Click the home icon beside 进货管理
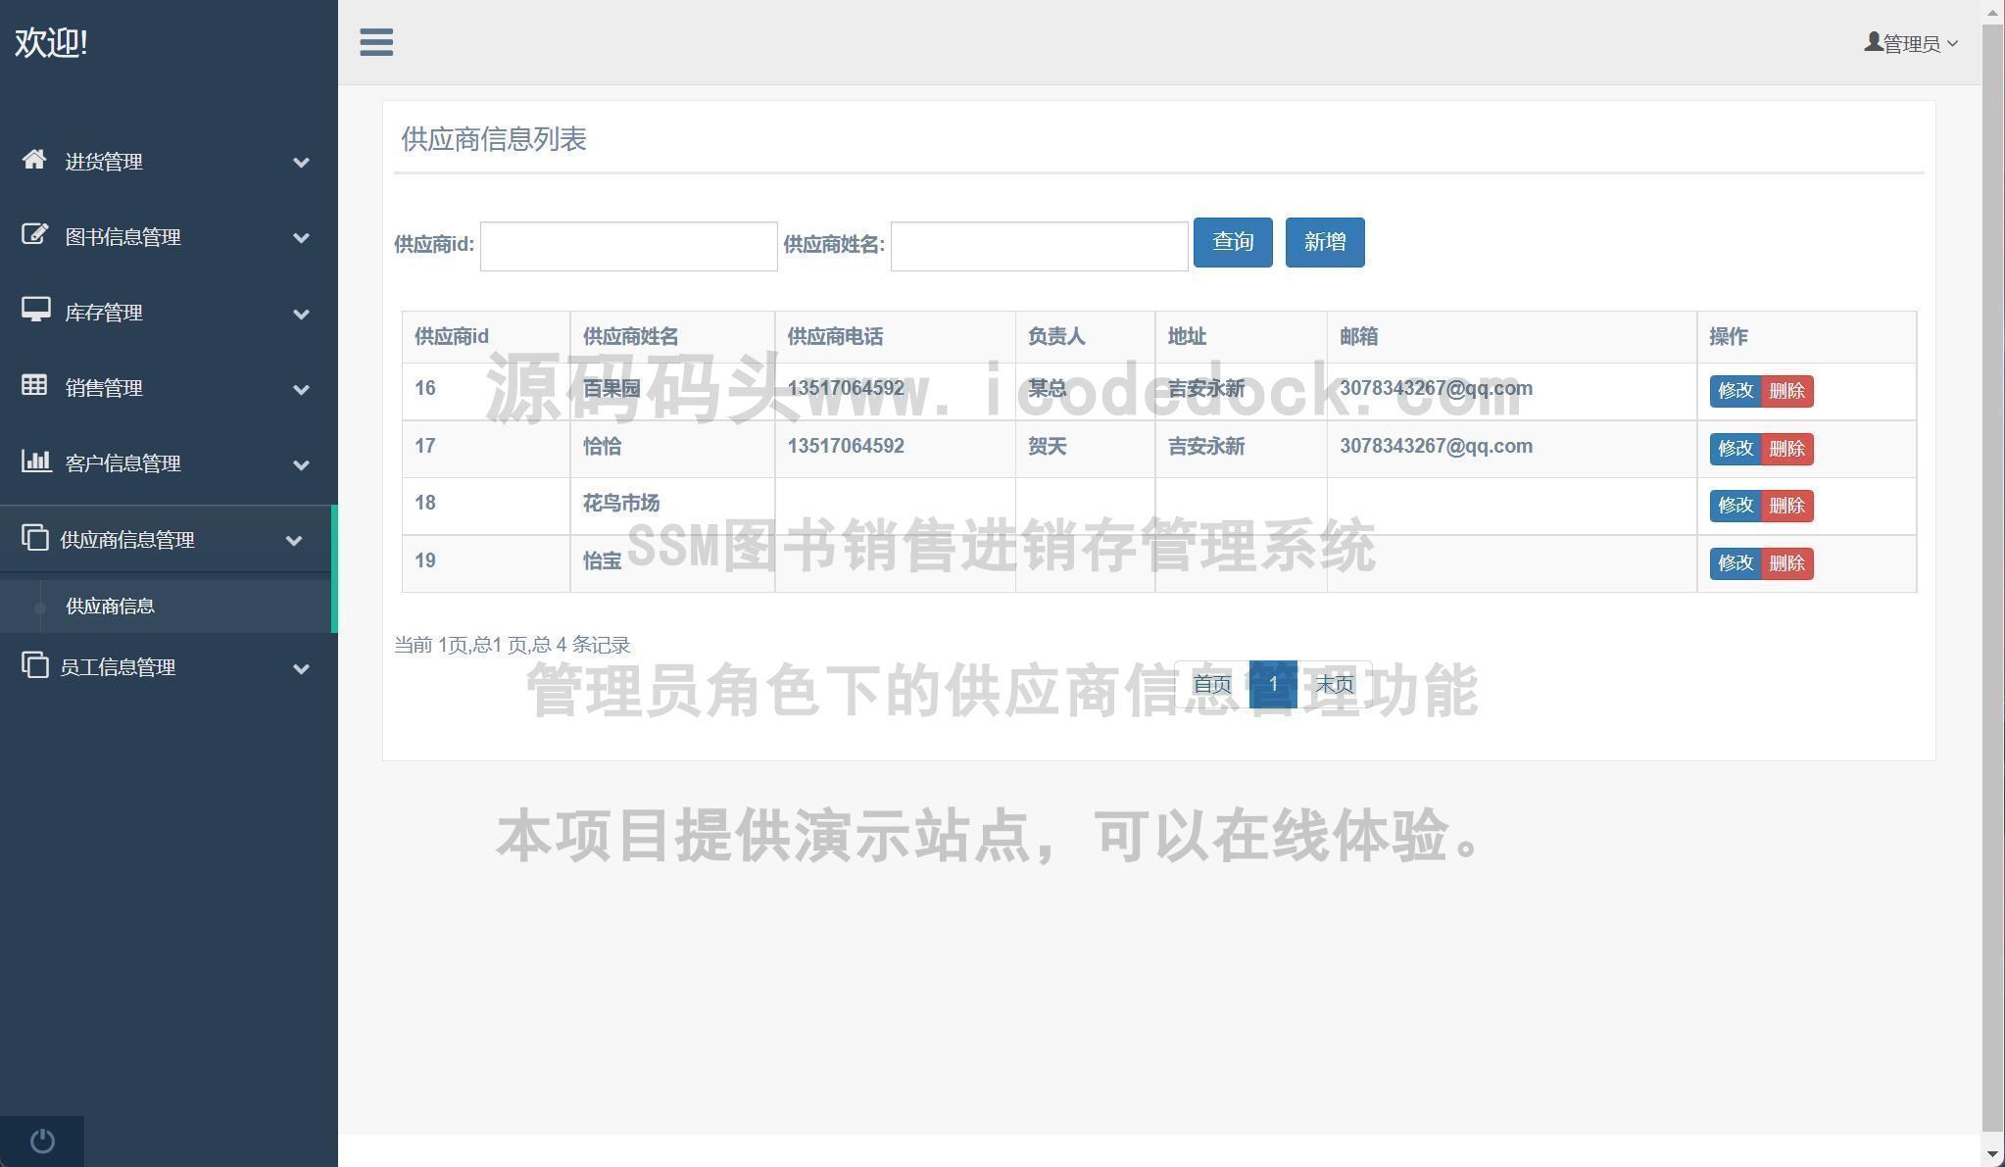The image size is (2005, 1167). (34, 160)
